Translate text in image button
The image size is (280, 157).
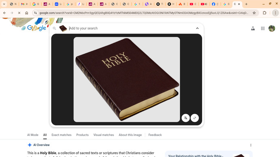point(186,118)
